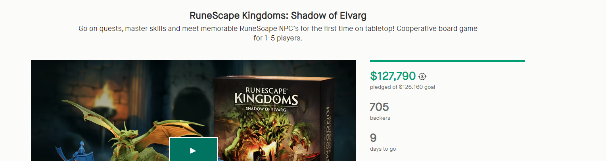Image resolution: width=606 pixels, height=161 pixels.
Task: Click the "Shadow of Elvarg" subtitle on the box
Action: 266,109
